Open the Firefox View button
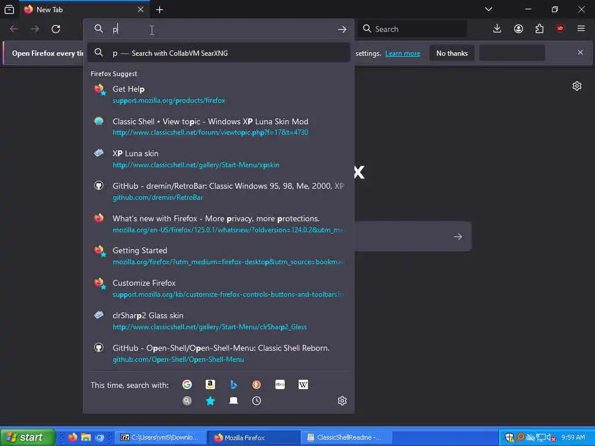The width and height of the screenshot is (595, 446). [9, 9]
